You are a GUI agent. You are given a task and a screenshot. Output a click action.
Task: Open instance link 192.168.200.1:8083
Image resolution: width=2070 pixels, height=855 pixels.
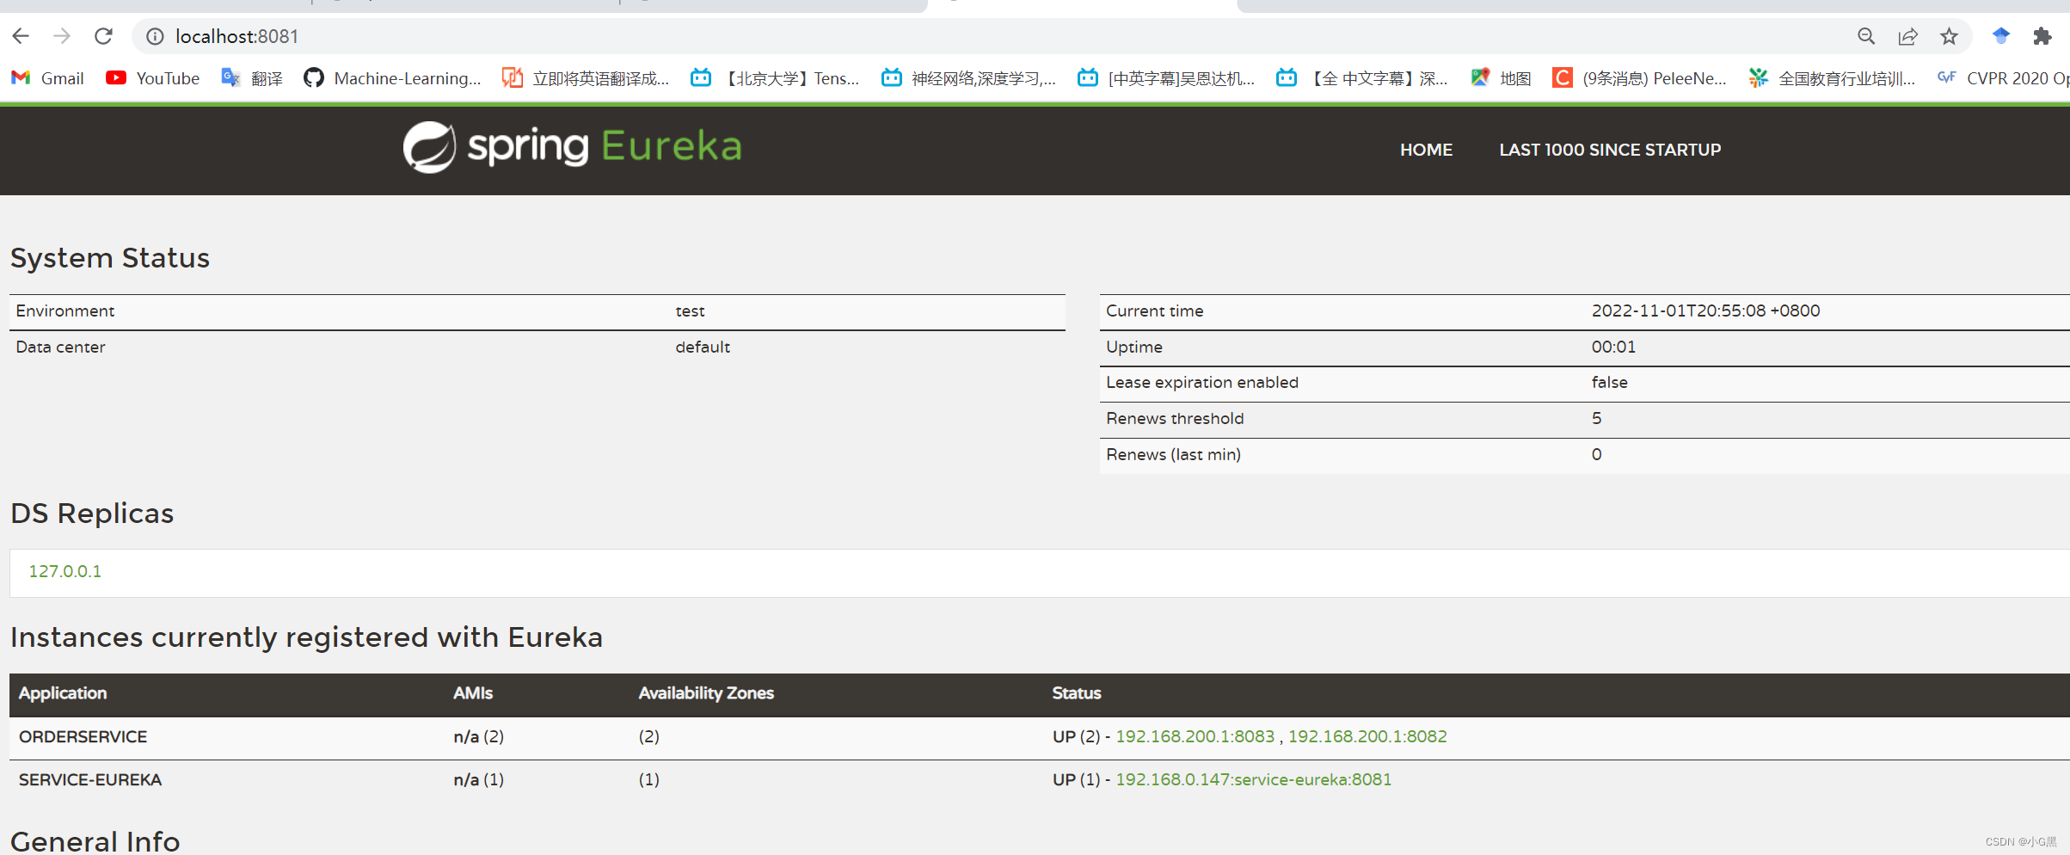pyautogui.click(x=1195, y=736)
